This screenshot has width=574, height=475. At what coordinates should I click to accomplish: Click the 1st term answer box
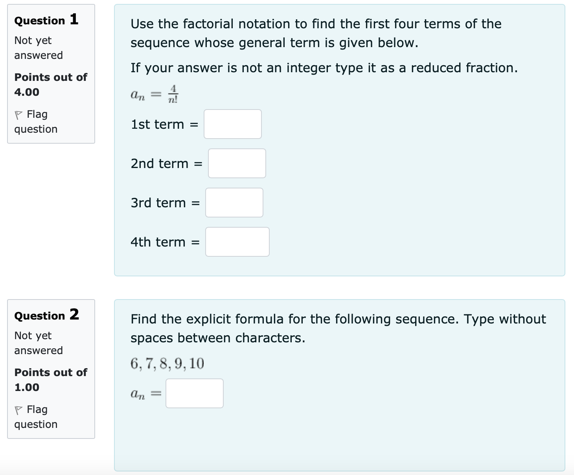pos(232,124)
